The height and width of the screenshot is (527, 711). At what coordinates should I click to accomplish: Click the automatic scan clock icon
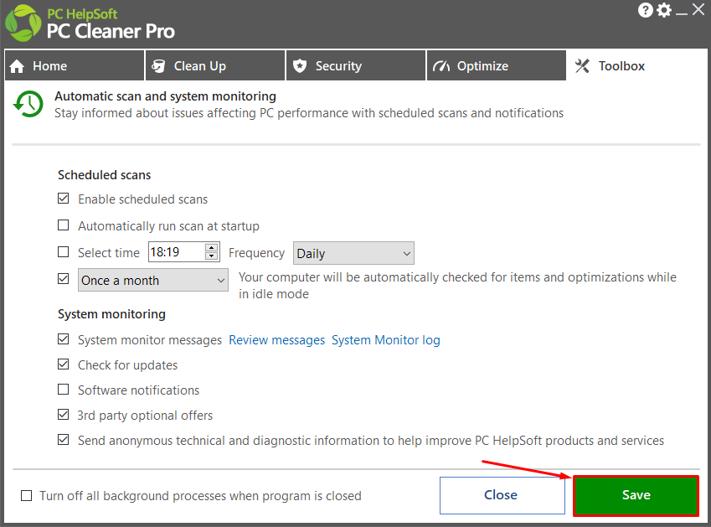28,104
